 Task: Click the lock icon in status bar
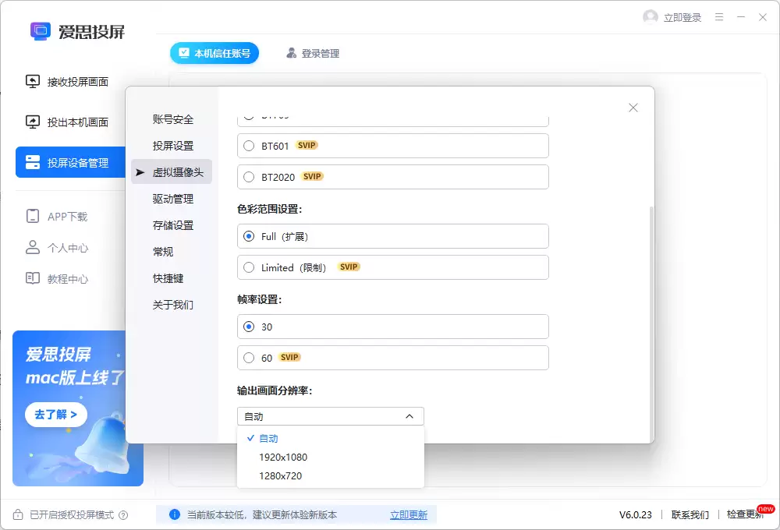coord(18,514)
